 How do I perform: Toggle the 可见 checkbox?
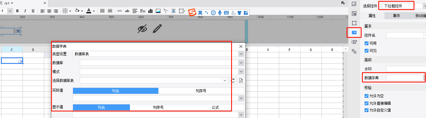pos(366,51)
